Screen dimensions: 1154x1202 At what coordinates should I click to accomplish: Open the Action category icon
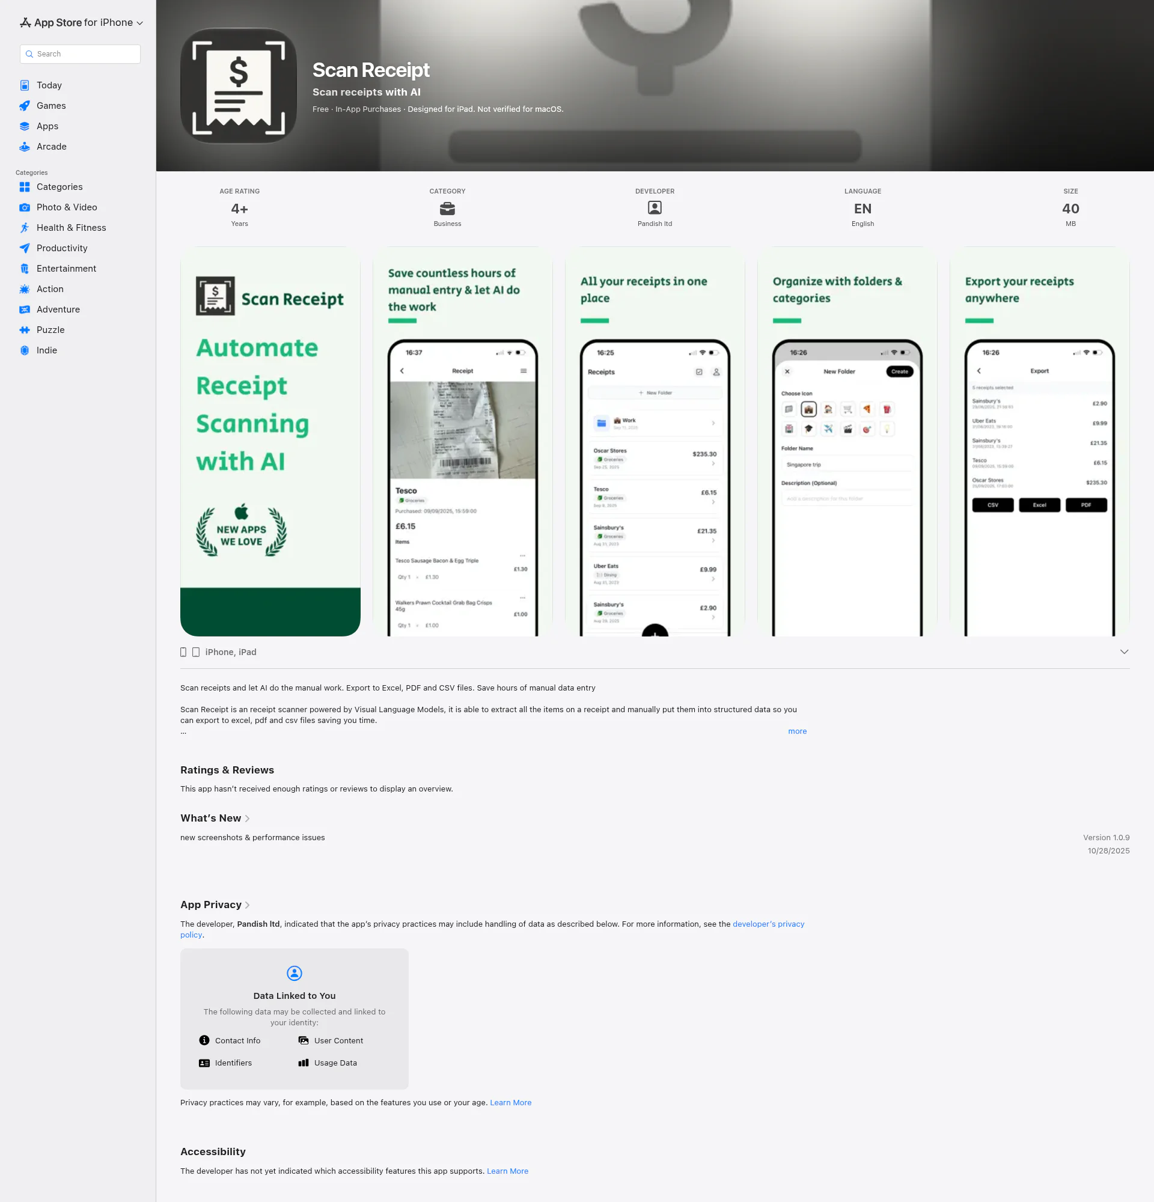tap(25, 289)
